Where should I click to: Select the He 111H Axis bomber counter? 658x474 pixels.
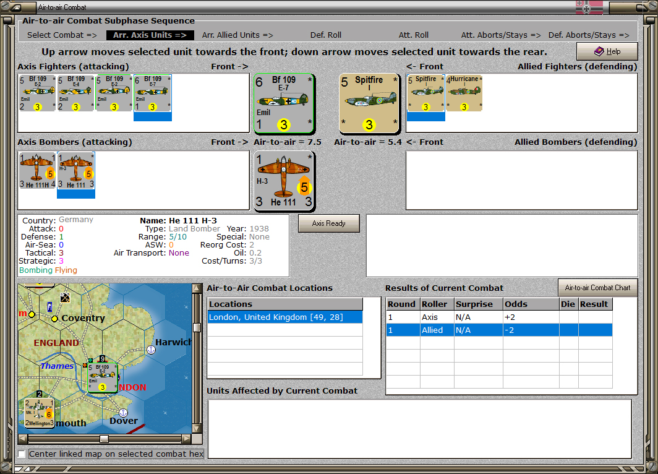pyautogui.click(x=37, y=170)
